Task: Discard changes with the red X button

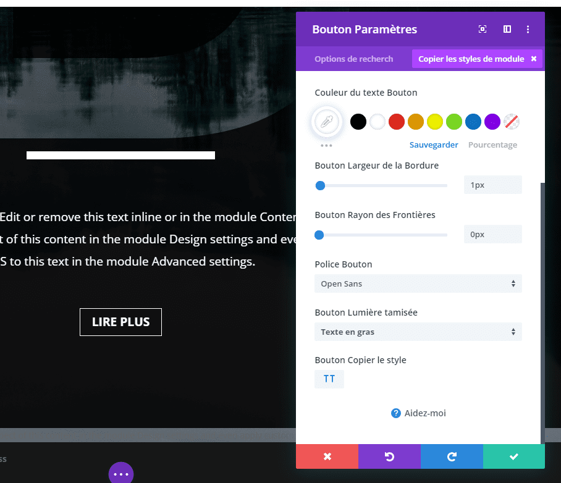Action: (327, 456)
